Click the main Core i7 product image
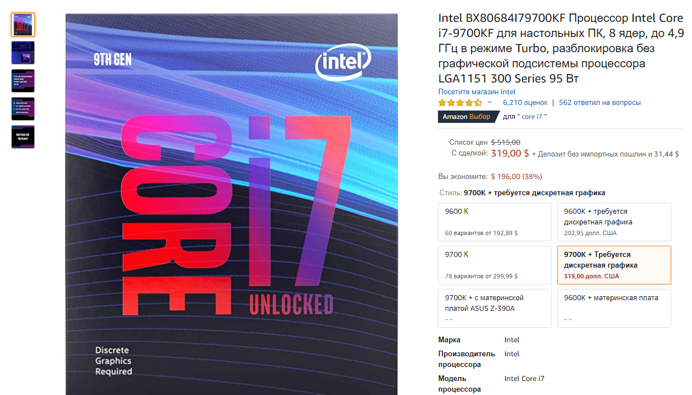692x395 pixels. pos(232,204)
